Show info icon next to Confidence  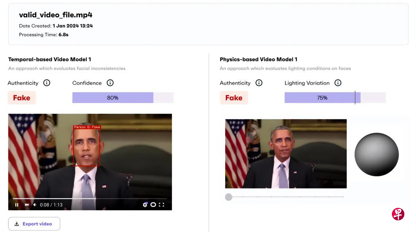click(x=110, y=83)
